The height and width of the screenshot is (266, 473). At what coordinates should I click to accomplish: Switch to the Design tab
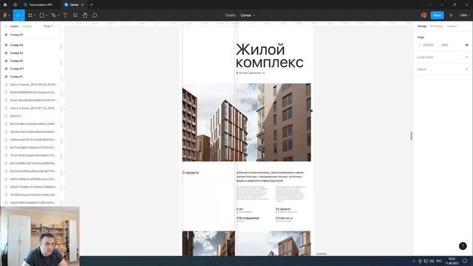[422, 27]
